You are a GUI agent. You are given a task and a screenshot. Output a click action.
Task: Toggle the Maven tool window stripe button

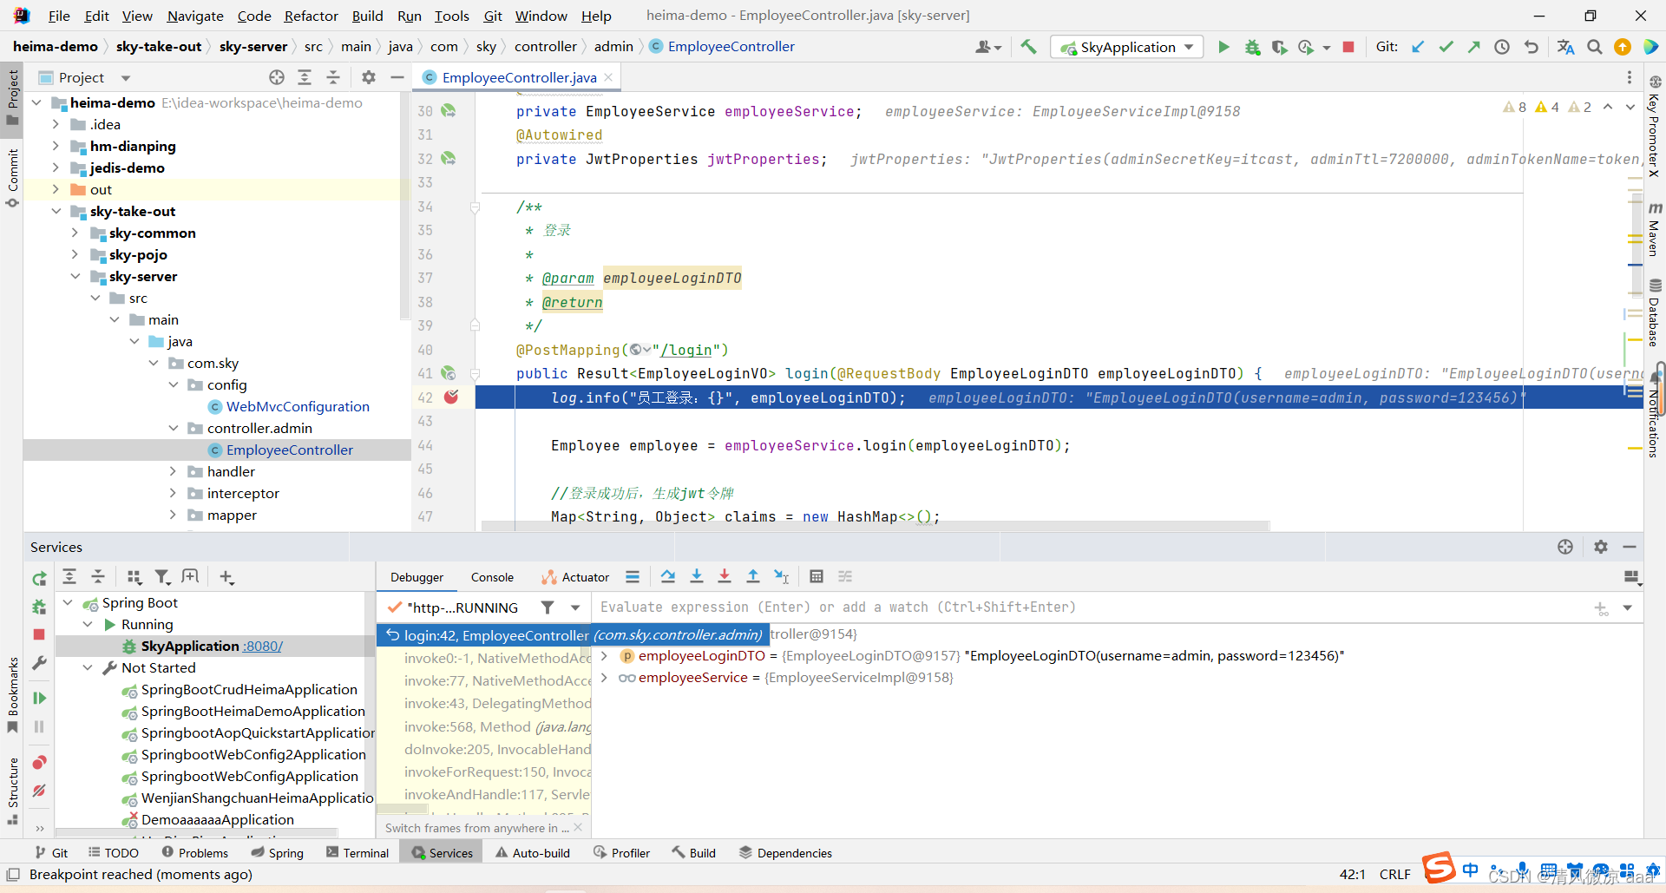click(1655, 230)
